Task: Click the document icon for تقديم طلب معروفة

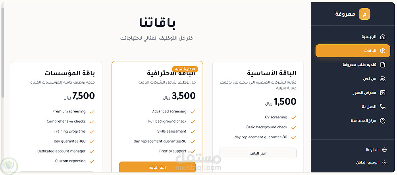Action: (x=383, y=65)
